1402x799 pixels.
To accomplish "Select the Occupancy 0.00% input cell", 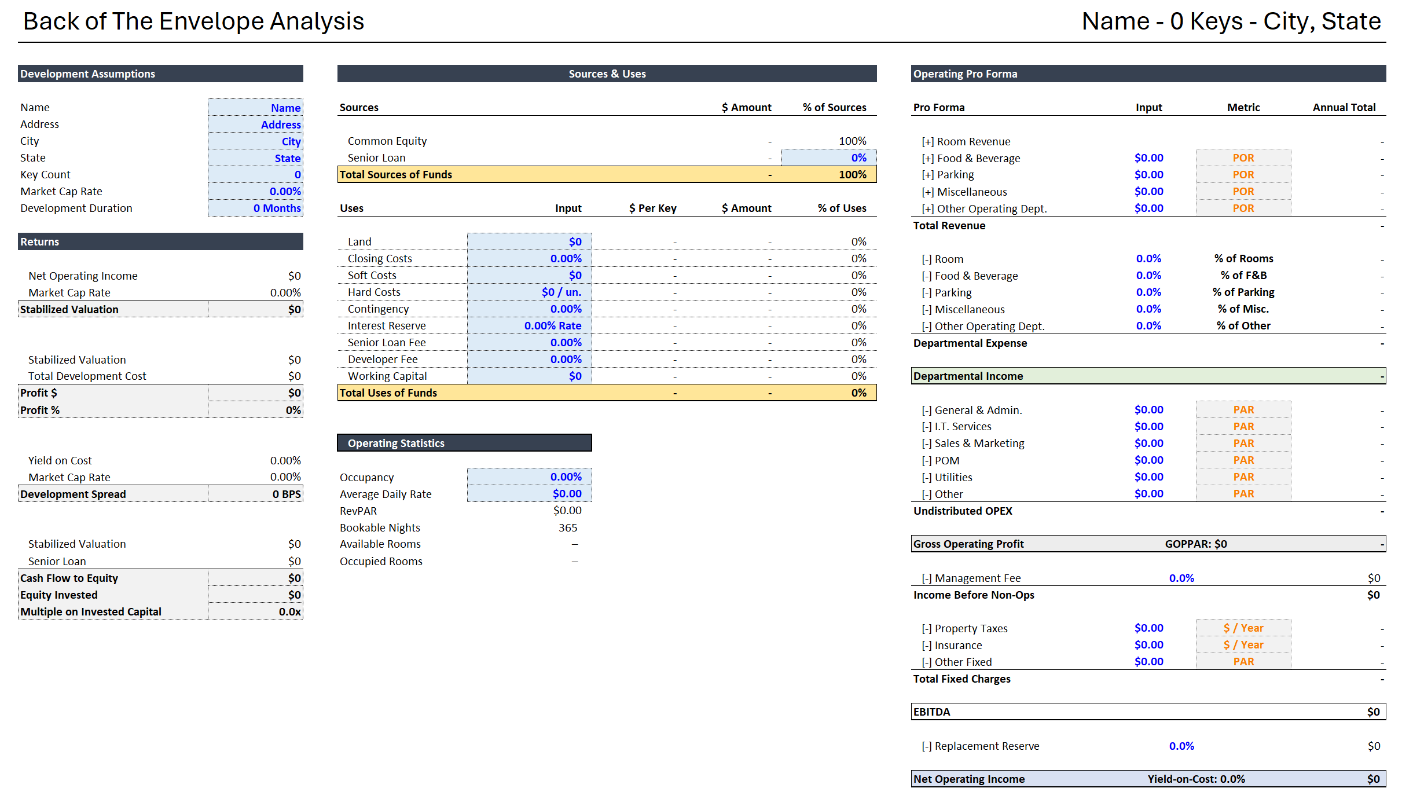I will tap(529, 477).
